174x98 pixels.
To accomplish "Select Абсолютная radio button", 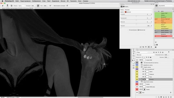I will (x=138, y=30).
